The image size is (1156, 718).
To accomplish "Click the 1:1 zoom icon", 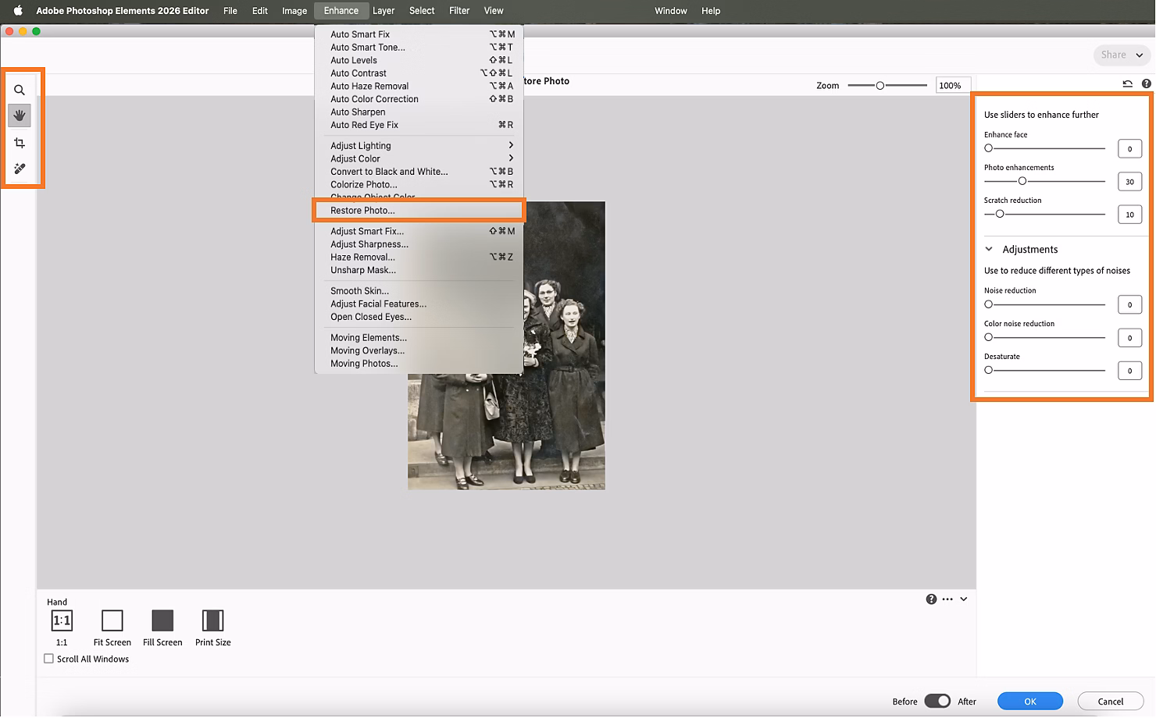I will [62, 620].
